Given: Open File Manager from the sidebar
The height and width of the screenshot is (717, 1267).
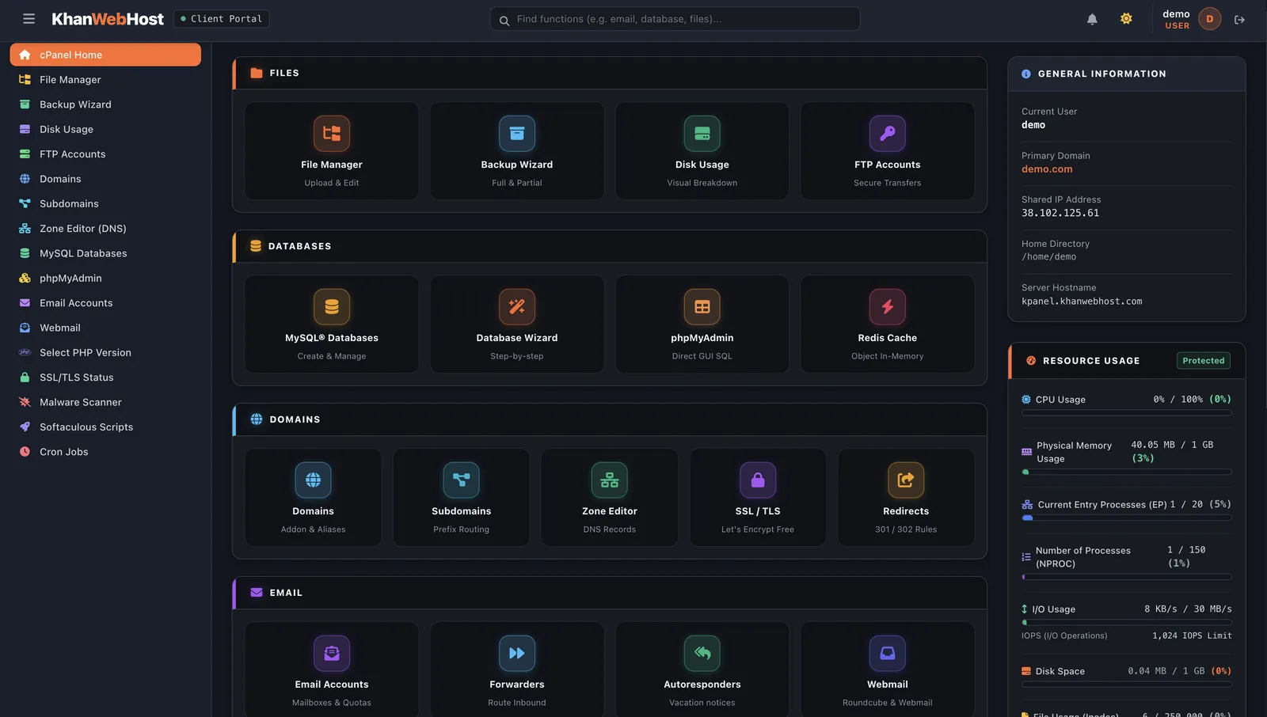Looking at the screenshot, I should [x=105, y=80].
